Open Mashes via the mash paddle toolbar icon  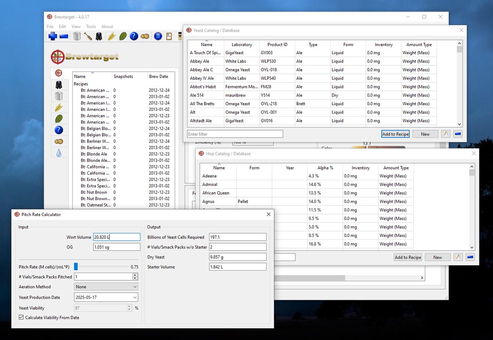point(88,37)
